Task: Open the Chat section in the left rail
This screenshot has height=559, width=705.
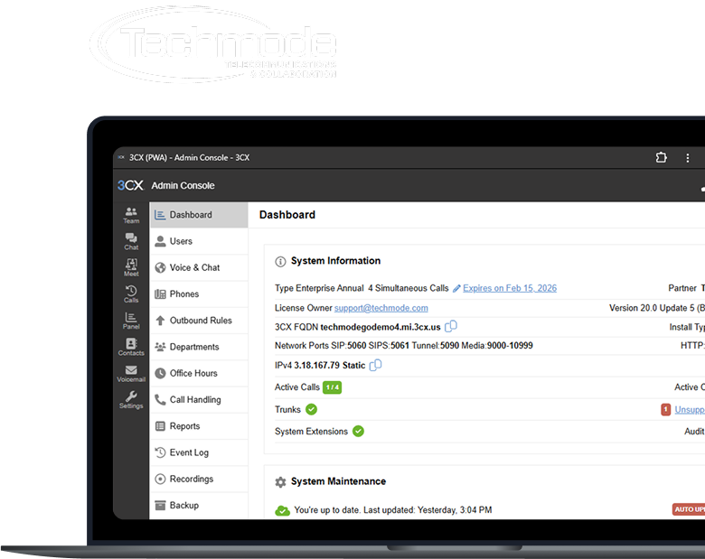Action: coord(131,242)
